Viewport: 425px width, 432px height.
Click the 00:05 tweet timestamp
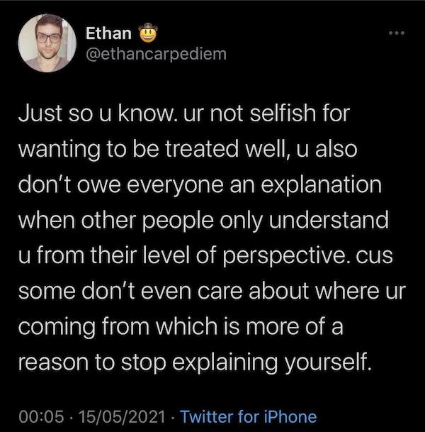tap(41, 416)
